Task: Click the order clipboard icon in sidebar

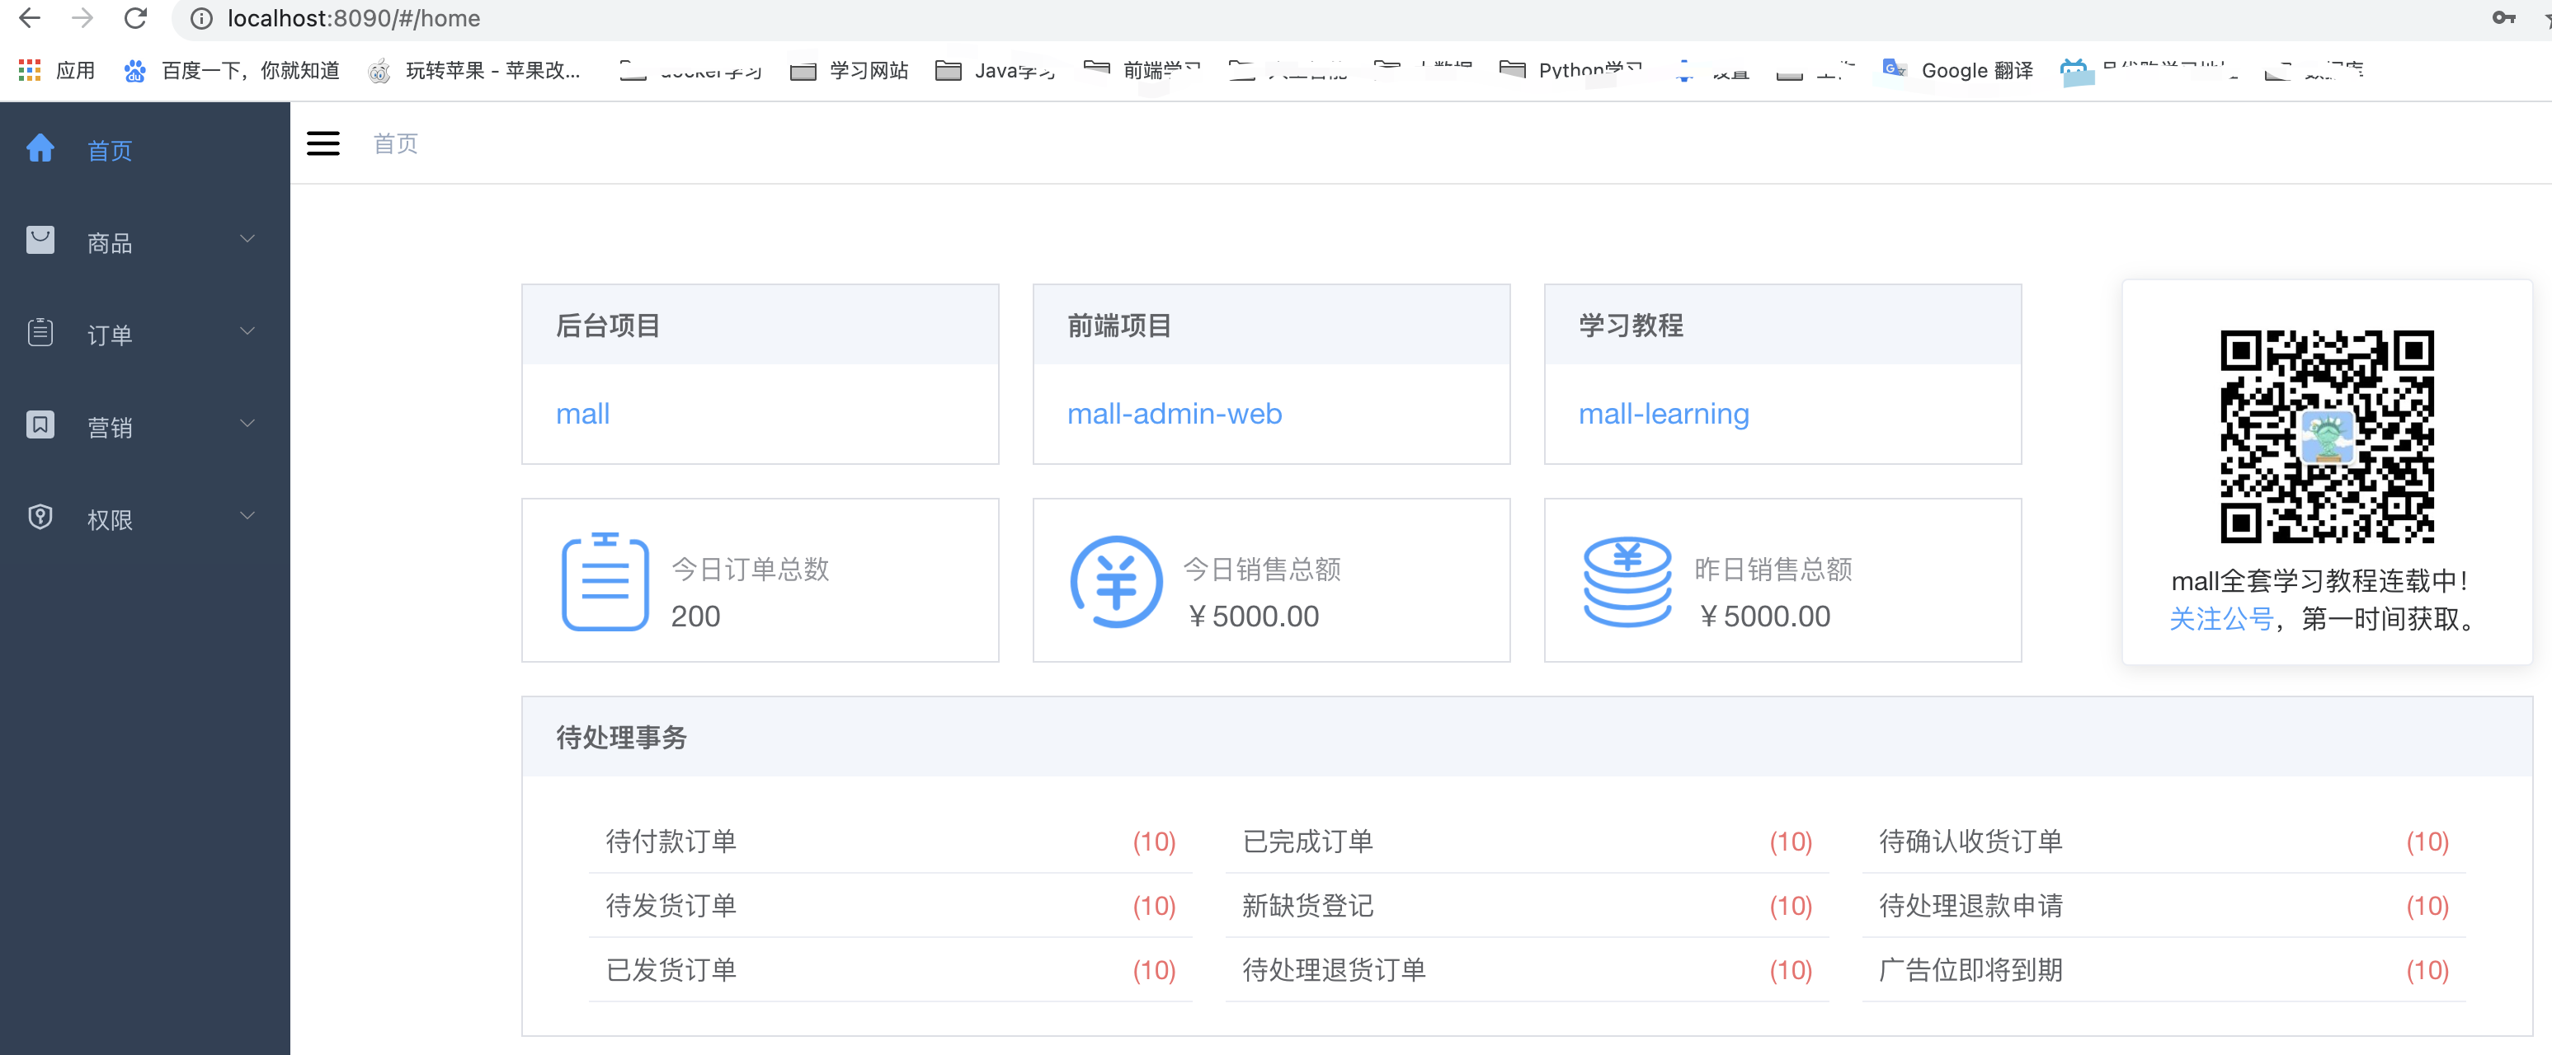Action: (x=40, y=332)
